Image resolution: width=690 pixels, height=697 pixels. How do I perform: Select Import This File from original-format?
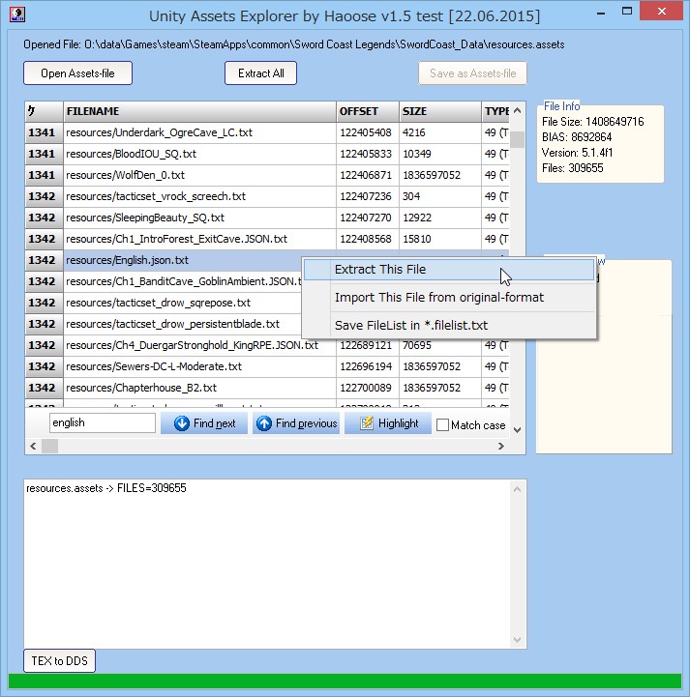(x=449, y=298)
